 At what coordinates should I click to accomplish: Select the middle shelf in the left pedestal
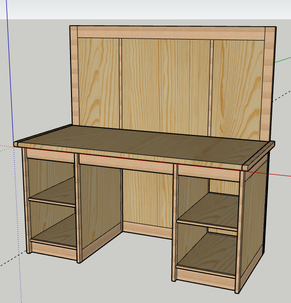pyautogui.click(x=53, y=192)
